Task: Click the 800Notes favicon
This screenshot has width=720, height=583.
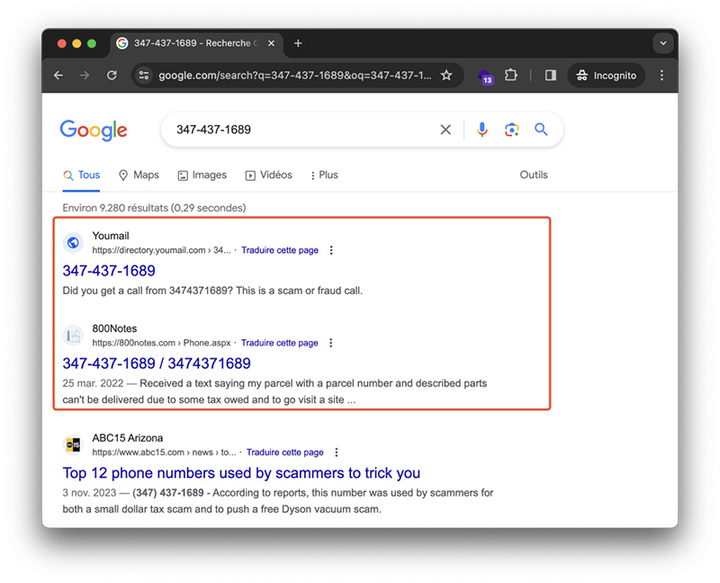Action: [73, 336]
